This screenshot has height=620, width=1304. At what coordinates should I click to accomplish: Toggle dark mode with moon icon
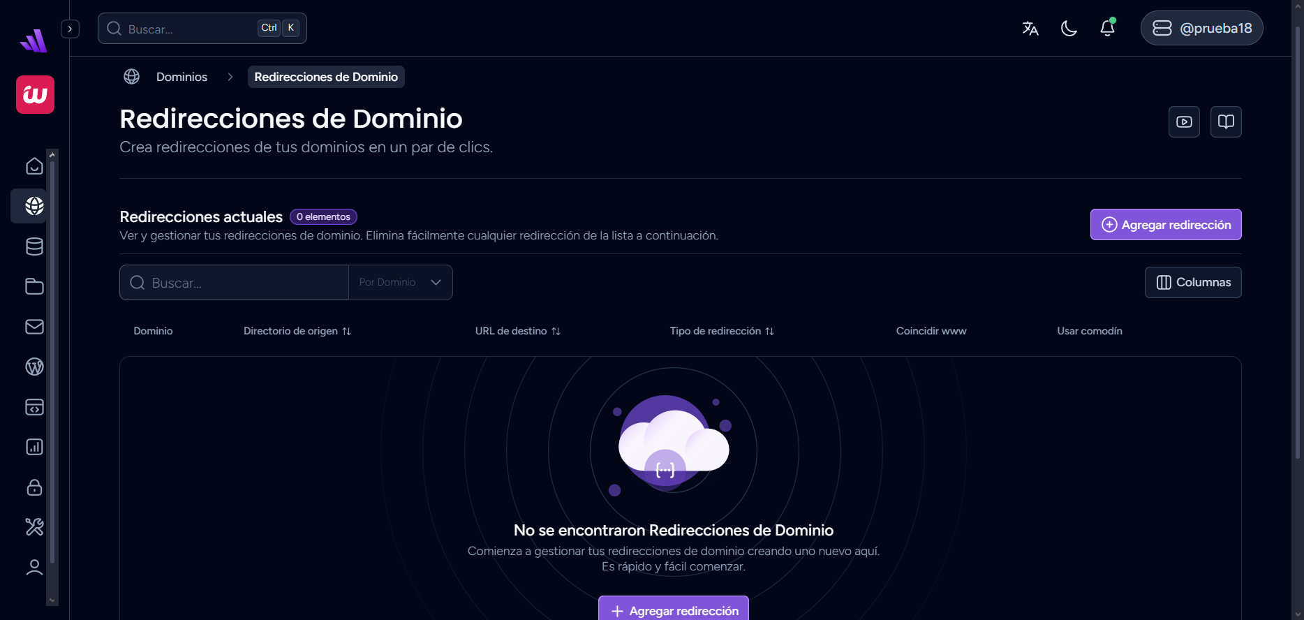[1069, 28]
